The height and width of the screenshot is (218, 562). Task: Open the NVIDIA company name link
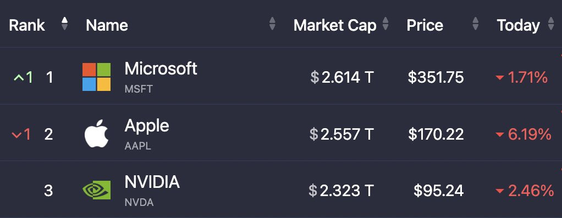(152, 182)
